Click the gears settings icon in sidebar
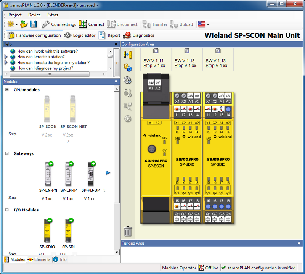 [x=128, y=68]
